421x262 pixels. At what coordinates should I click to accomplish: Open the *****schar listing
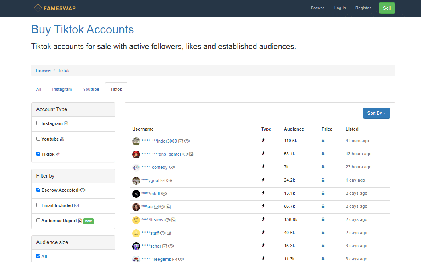151,246
